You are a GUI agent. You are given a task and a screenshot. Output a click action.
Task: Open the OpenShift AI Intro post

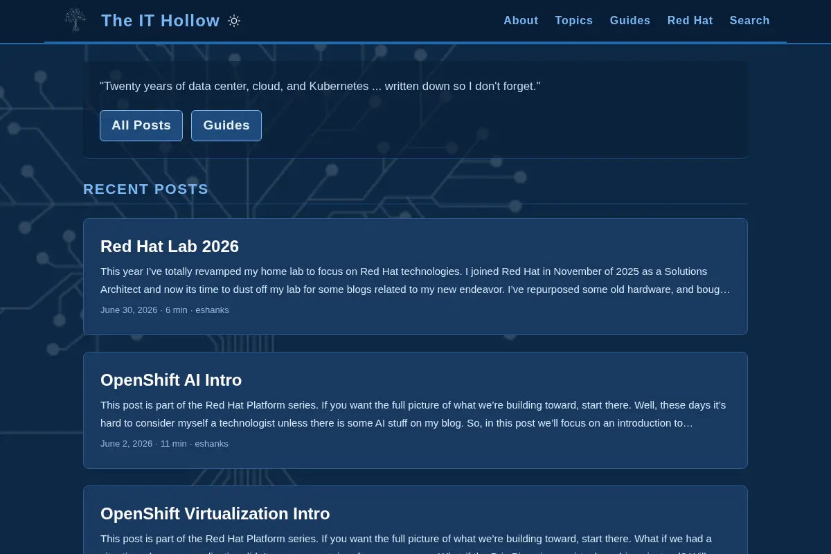pyautogui.click(x=171, y=380)
